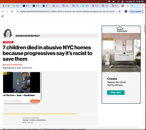
Task: Open Naomi Schaefer Riley byline link
Action: tap(14, 65)
